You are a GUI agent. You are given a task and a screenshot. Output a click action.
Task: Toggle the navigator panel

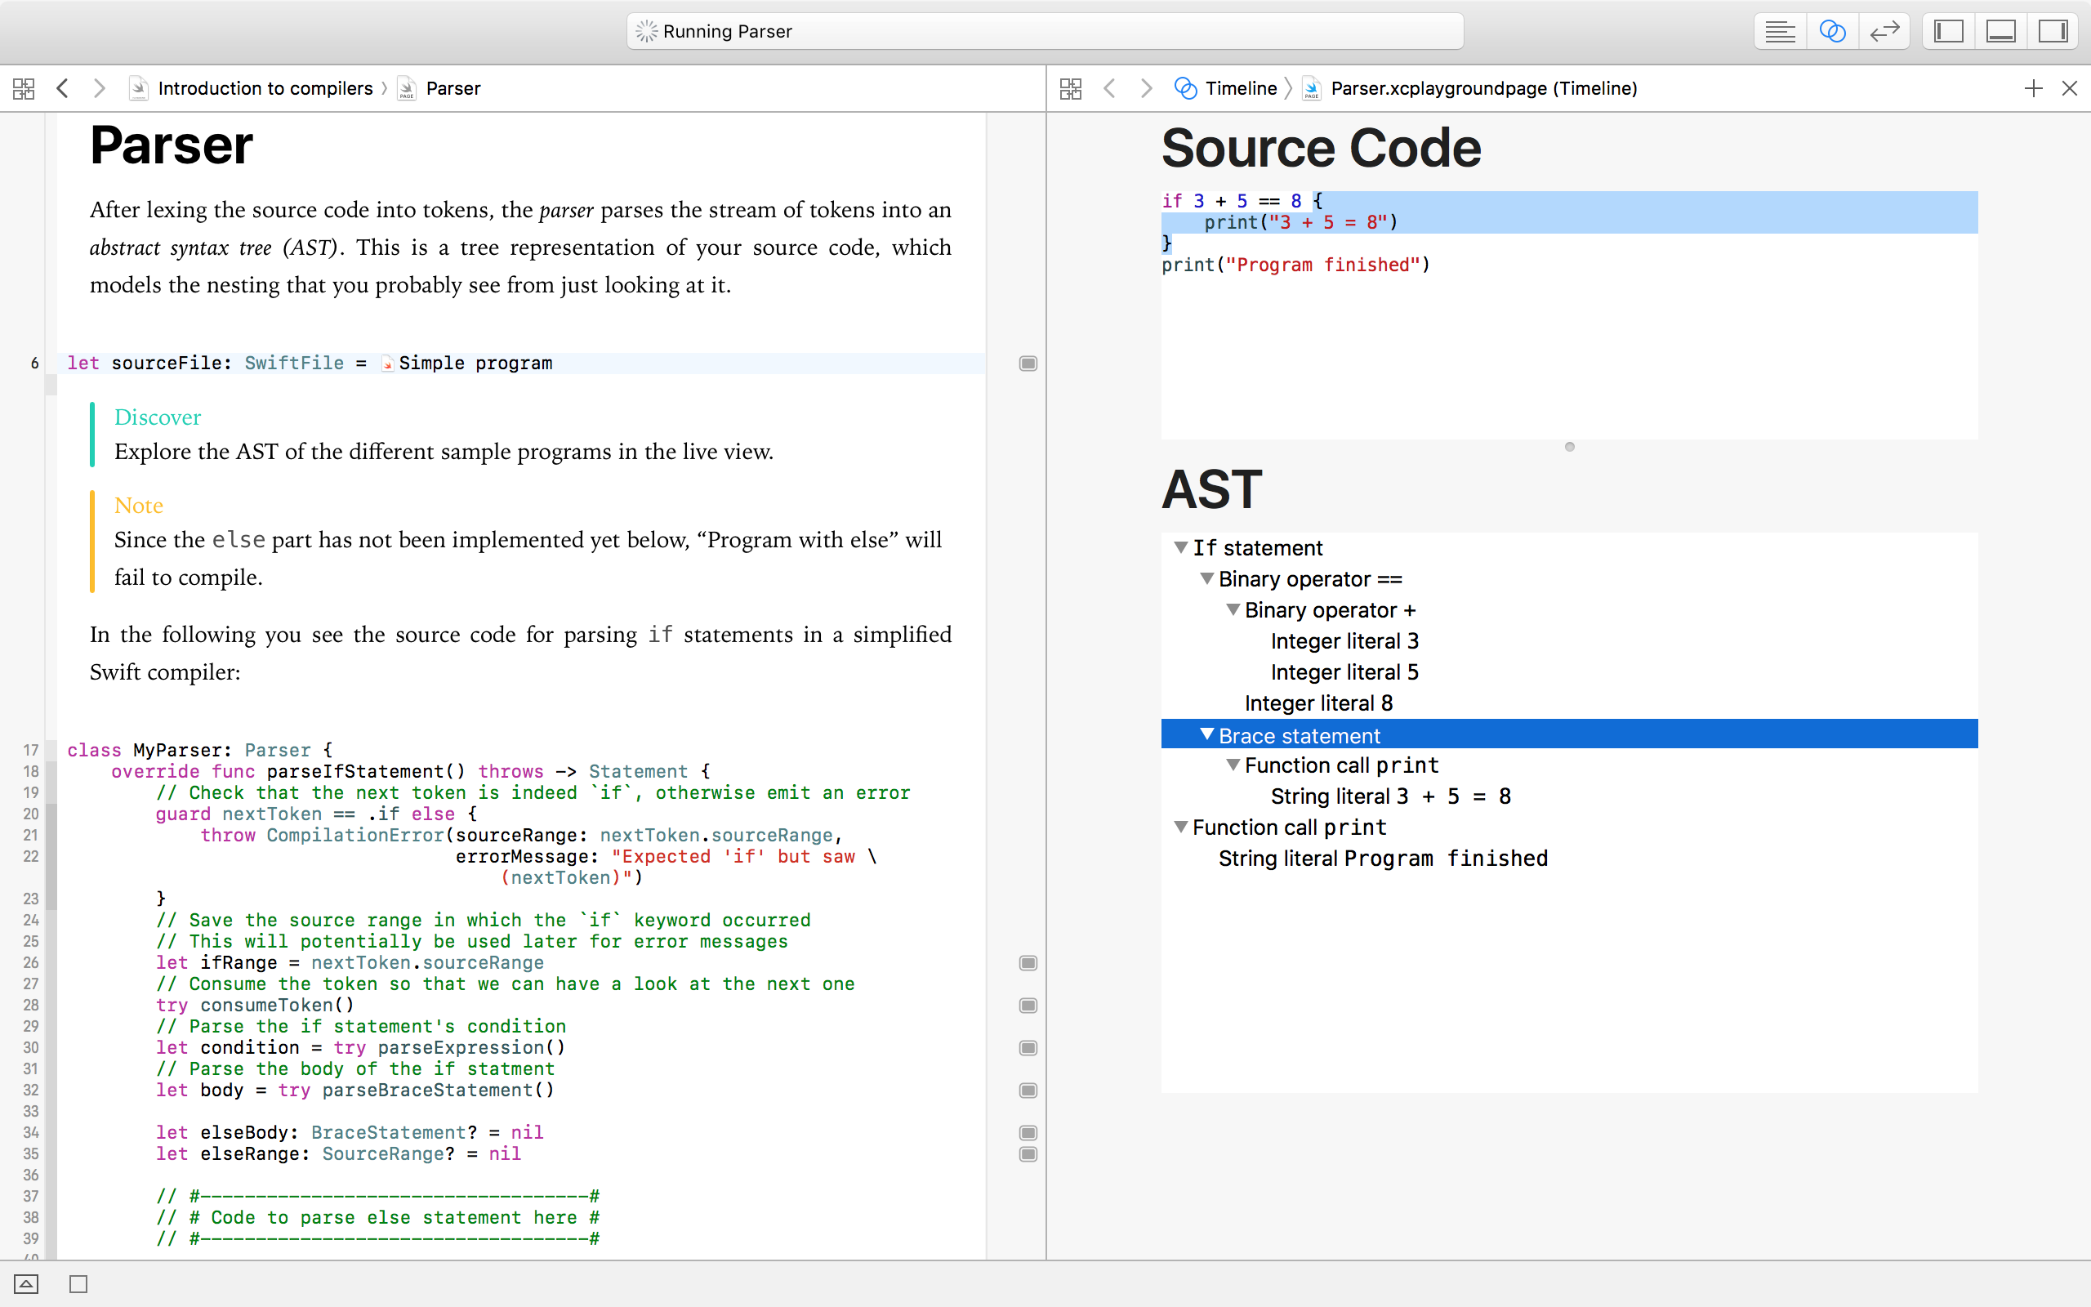[1948, 32]
